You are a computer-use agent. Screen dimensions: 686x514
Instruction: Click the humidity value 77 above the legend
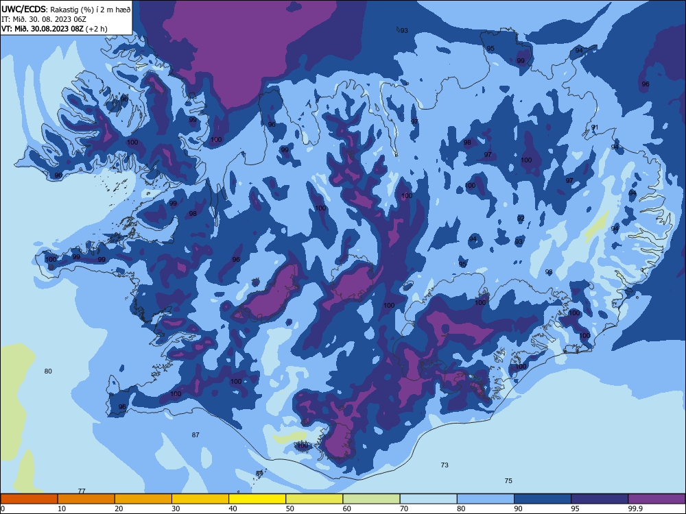coord(82,491)
